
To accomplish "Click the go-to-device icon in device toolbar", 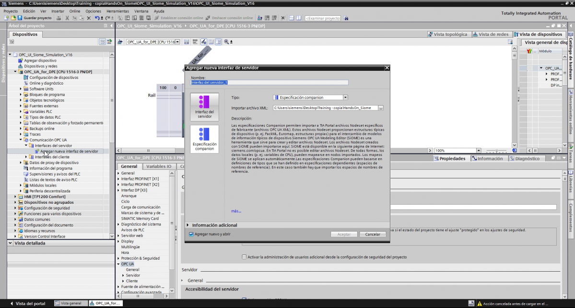I will click(120, 42).
